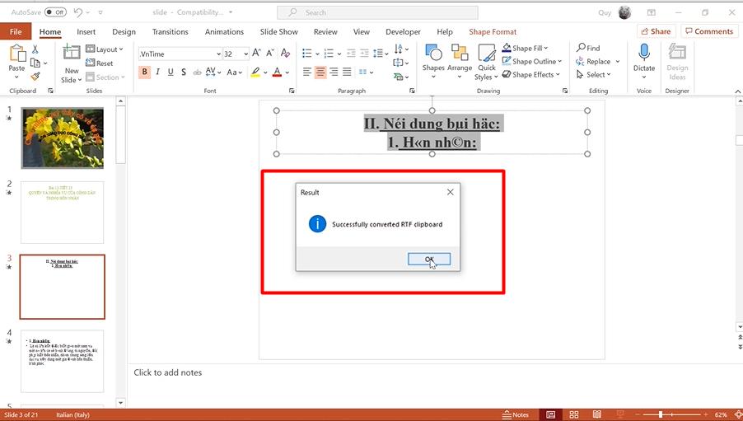Select slide 2 thumbnail
Image resolution: width=743 pixels, height=421 pixels.
pos(62,213)
